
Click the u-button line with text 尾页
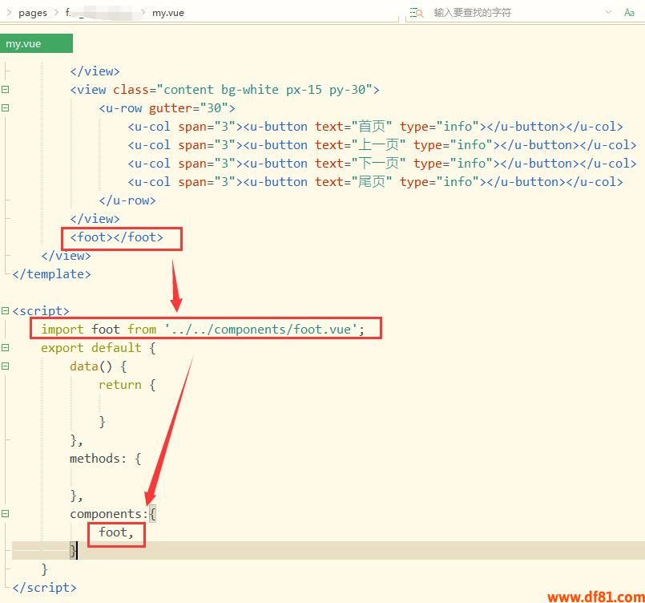tap(375, 182)
